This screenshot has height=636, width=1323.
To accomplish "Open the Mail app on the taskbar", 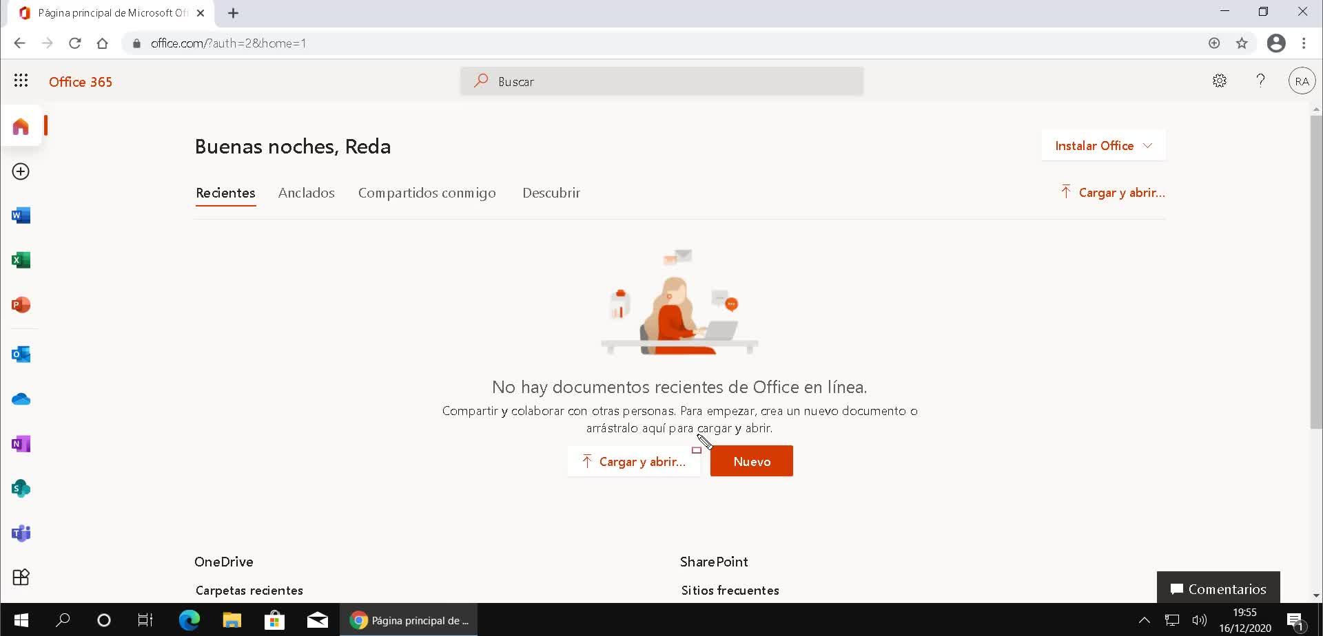I will (317, 620).
